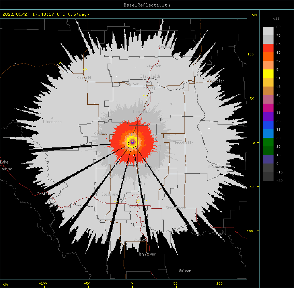Select the 70-80 dBZ light gray swatch
The image size is (294, 288).
coord(268,31)
